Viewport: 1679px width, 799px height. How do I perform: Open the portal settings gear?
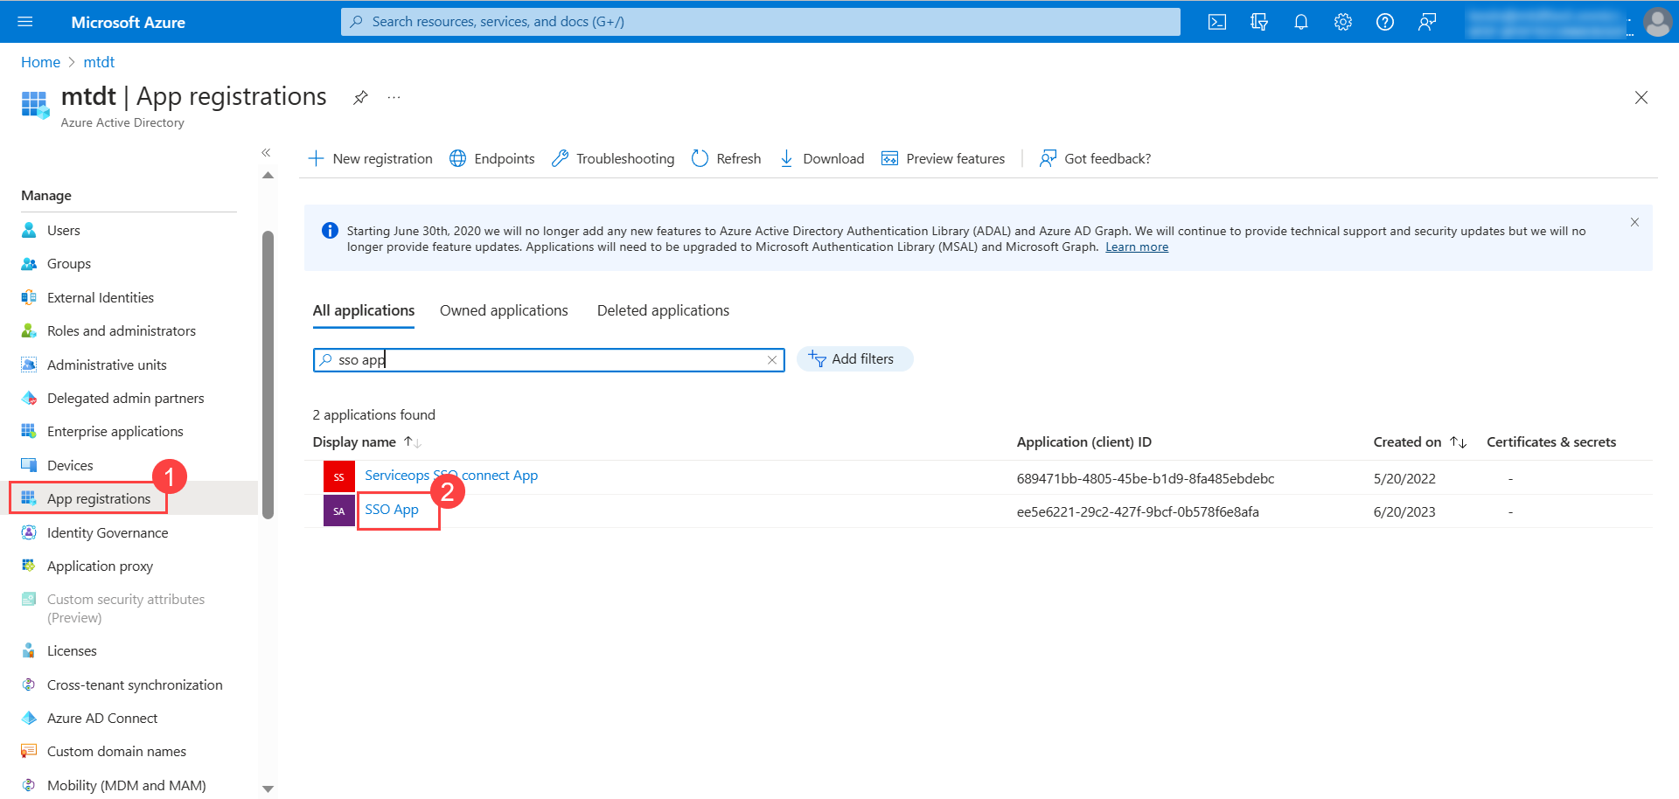coord(1342,22)
